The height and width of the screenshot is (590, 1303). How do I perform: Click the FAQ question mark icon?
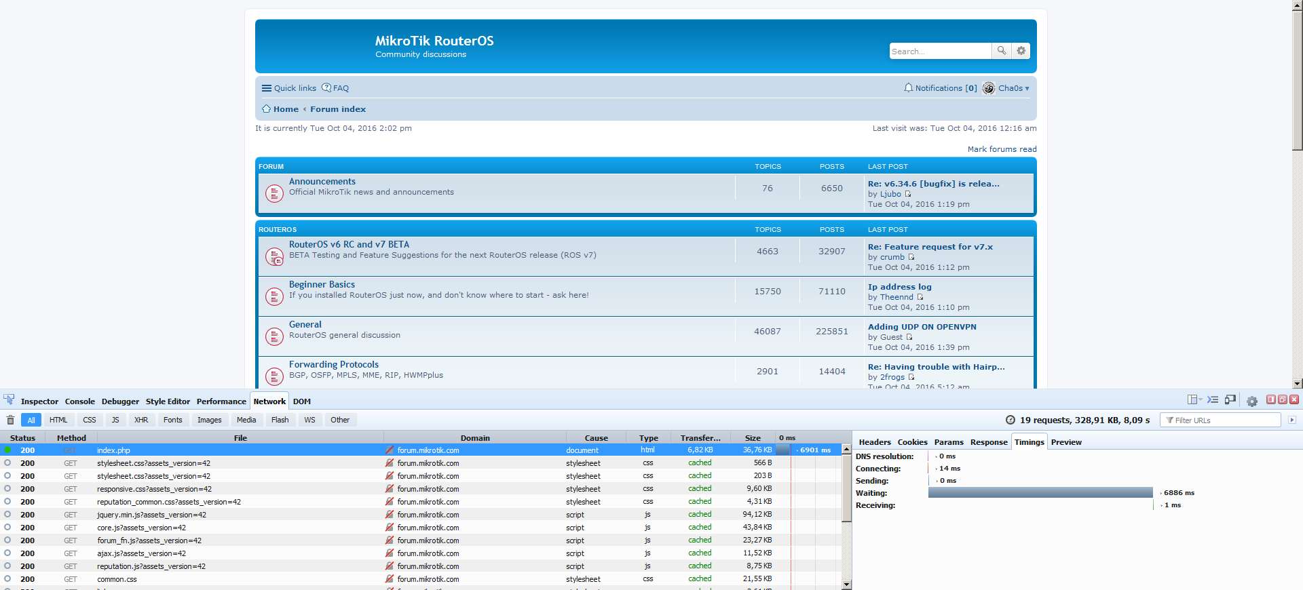(x=326, y=88)
